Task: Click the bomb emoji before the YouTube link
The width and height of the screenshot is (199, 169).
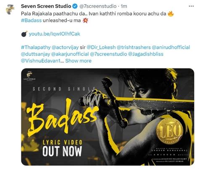Action: [24, 34]
